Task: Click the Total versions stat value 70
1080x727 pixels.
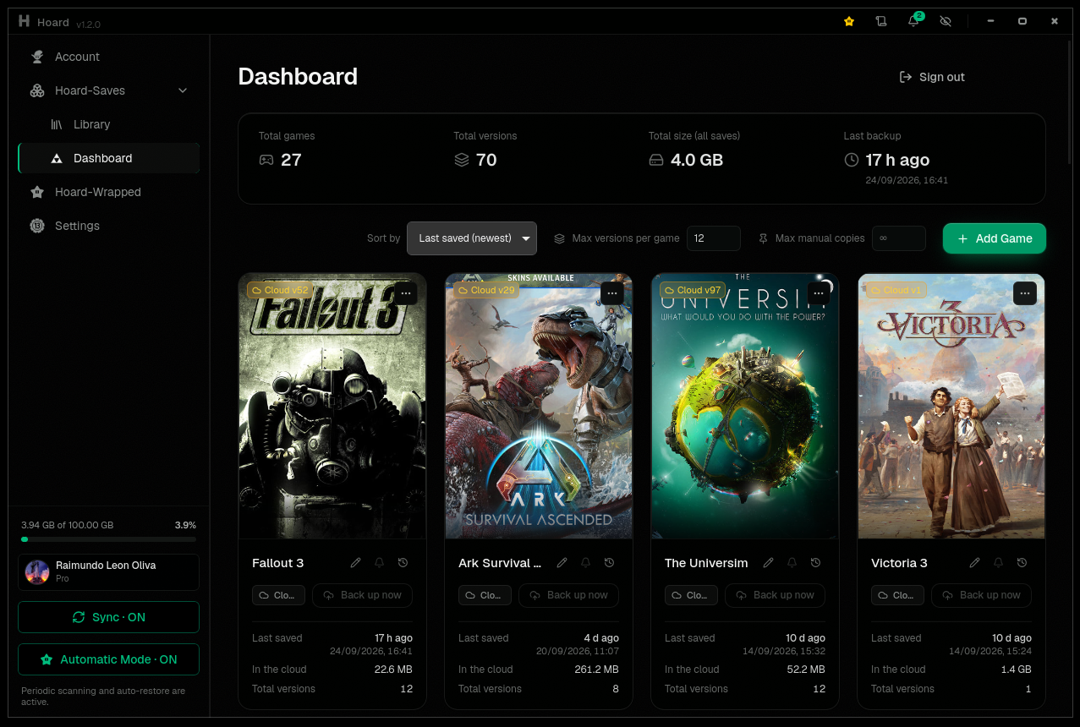Action: (x=486, y=160)
